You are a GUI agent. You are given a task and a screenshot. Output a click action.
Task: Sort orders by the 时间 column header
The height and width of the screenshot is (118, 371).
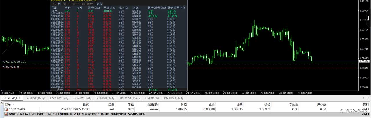[x=86, y=104]
